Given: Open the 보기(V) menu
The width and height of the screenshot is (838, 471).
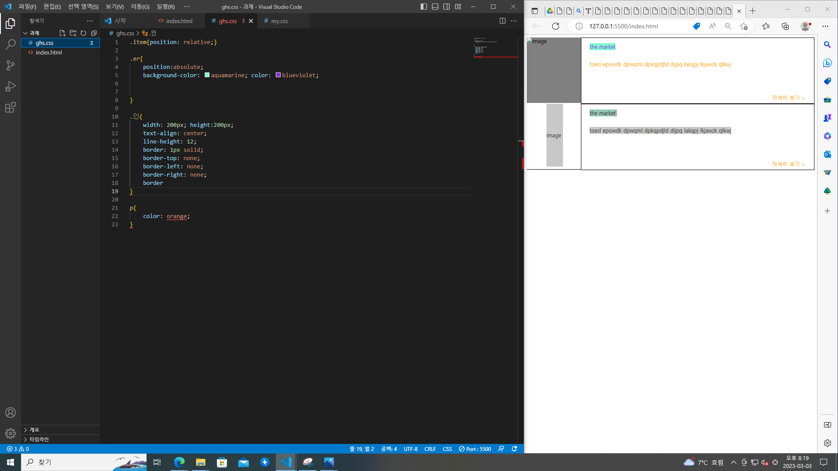Looking at the screenshot, I should tap(115, 7).
